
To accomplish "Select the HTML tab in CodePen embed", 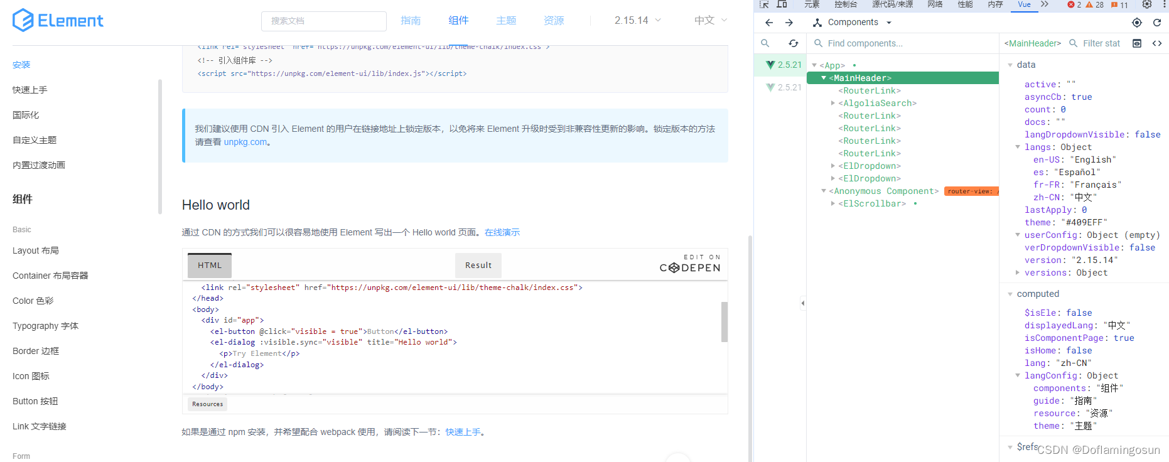I will click(210, 266).
